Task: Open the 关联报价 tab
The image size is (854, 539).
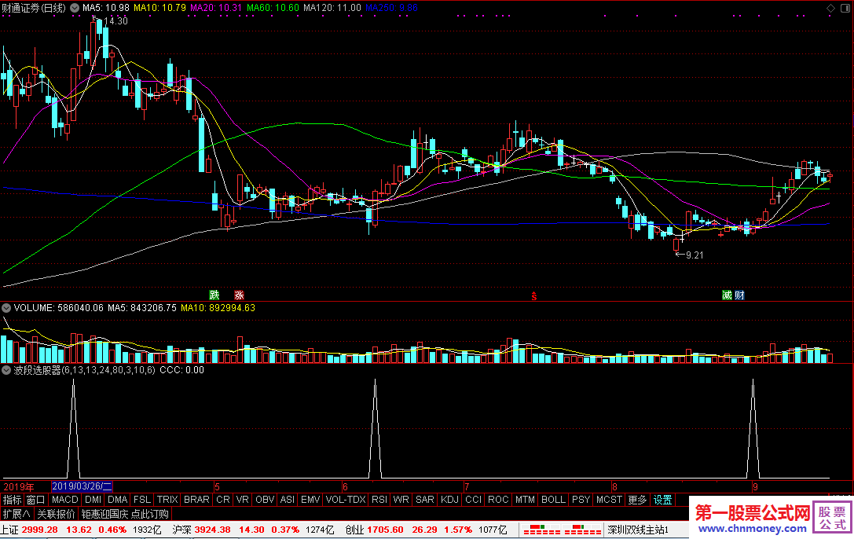Action: (56, 514)
